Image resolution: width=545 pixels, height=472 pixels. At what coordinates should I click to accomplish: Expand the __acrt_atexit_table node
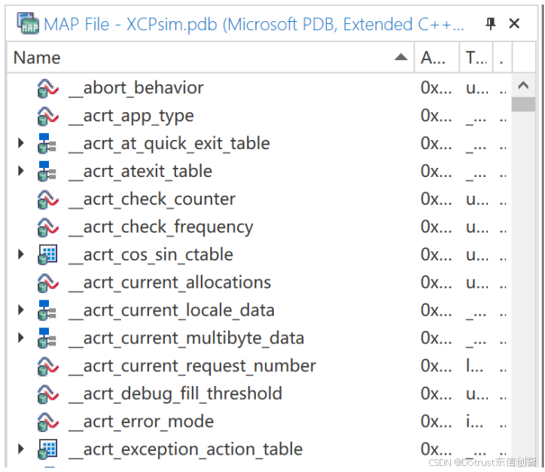coord(21,171)
